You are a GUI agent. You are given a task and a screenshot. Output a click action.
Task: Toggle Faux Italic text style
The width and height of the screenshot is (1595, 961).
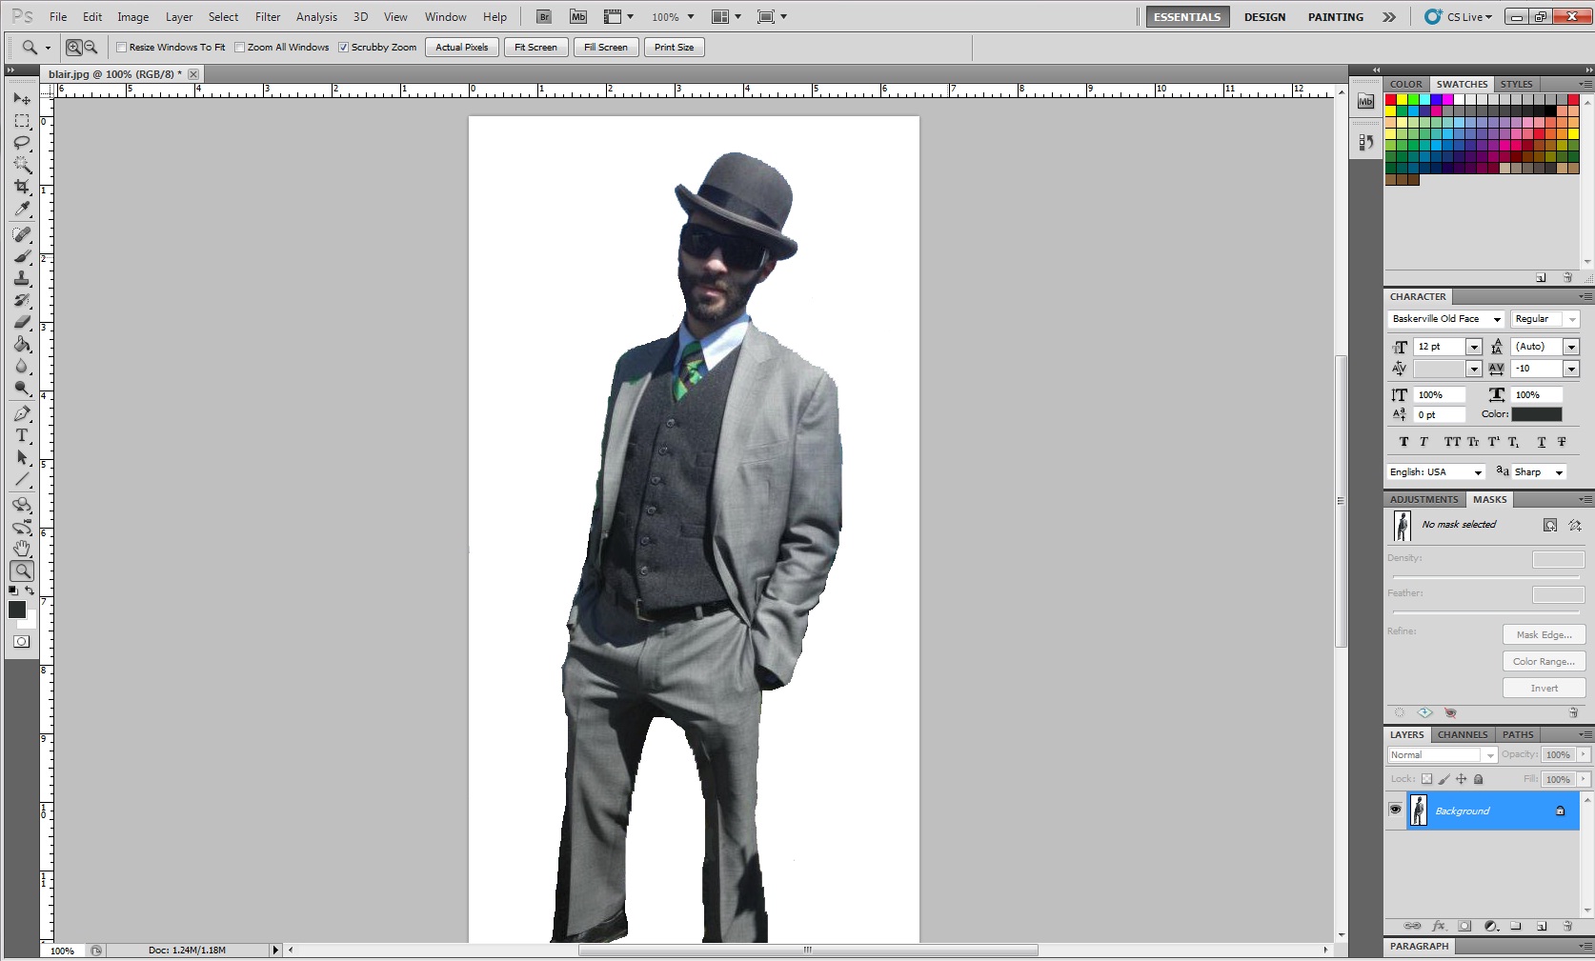(1423, 442)
